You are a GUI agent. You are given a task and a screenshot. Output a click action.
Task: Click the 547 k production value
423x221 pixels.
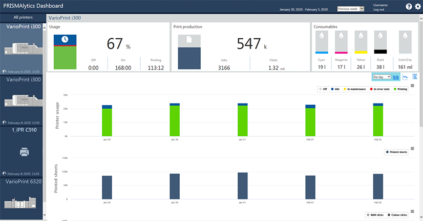[x=251, y=44]
